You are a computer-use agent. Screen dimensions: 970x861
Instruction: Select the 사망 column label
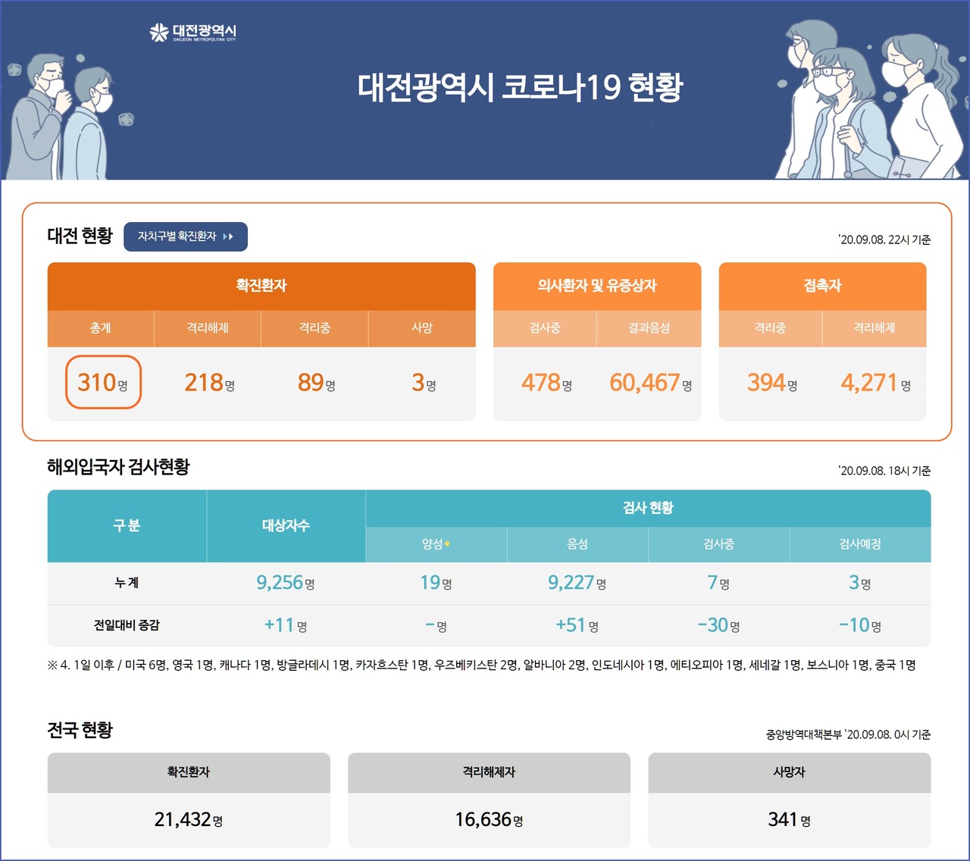click(422, 328)
